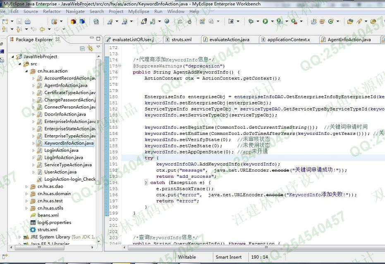Click the Smart Insert status field
Viewport: 385px width, 264px height.
click(229, 257)
